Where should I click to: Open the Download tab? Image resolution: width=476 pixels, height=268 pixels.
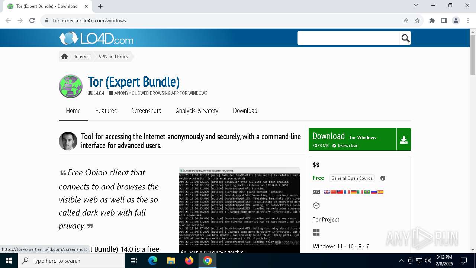coord(245,111)
